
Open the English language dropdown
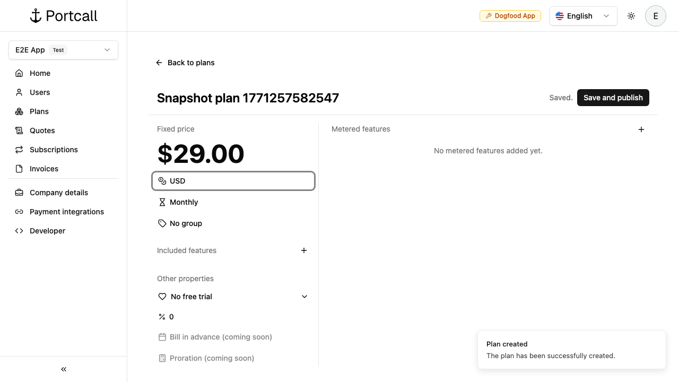click(x=583, y=16)
